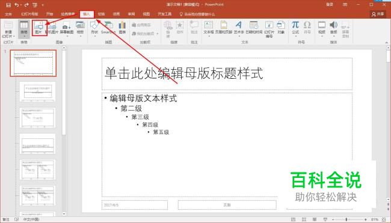Save the presentation from the quick access toolbar
Screen dimensions: 391x223
pyautogui.click(x=8, y=5)
